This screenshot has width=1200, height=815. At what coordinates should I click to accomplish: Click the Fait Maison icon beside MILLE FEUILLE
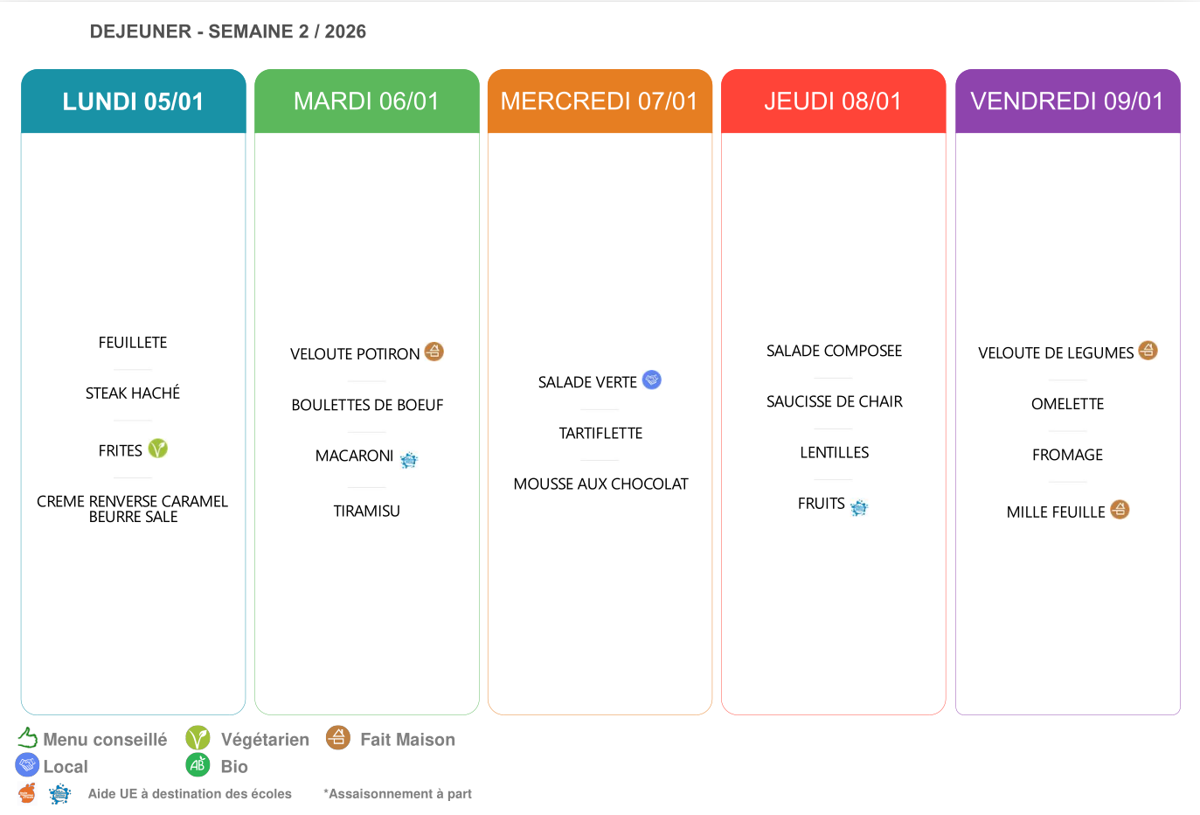coord(1120,510)
